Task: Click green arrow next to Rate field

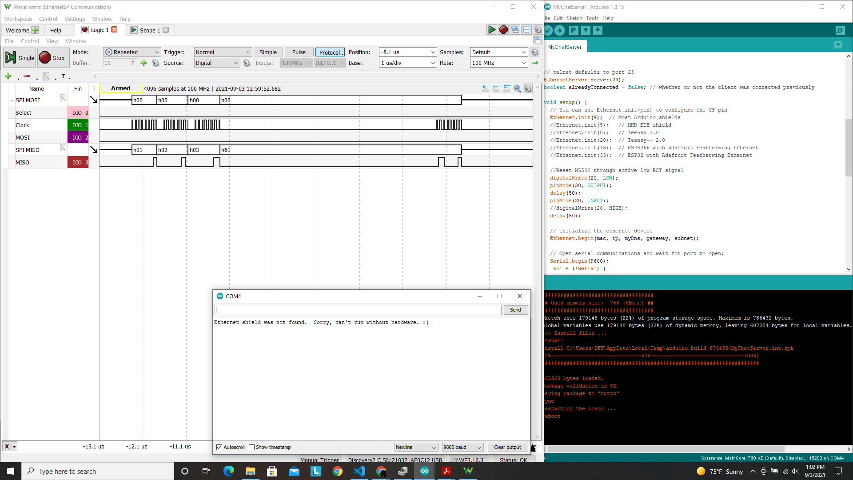Action: [x=535, y=63]
